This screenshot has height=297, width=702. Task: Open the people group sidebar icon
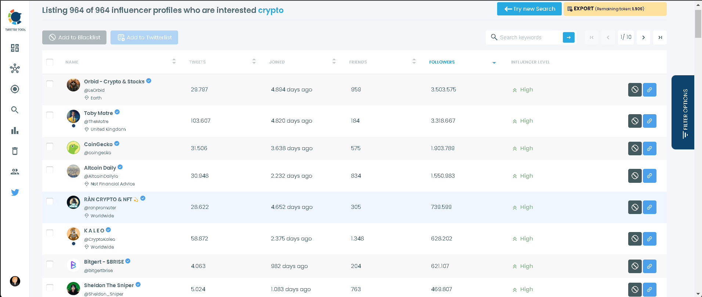coord(15,171)
